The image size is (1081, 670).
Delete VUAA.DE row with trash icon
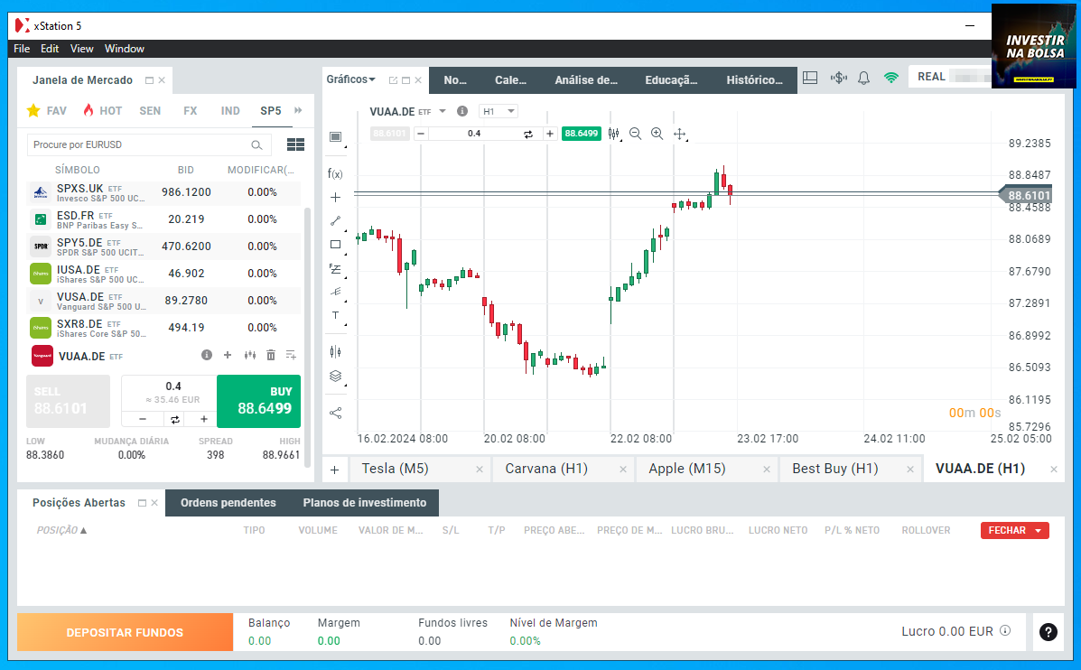(270, 355)
